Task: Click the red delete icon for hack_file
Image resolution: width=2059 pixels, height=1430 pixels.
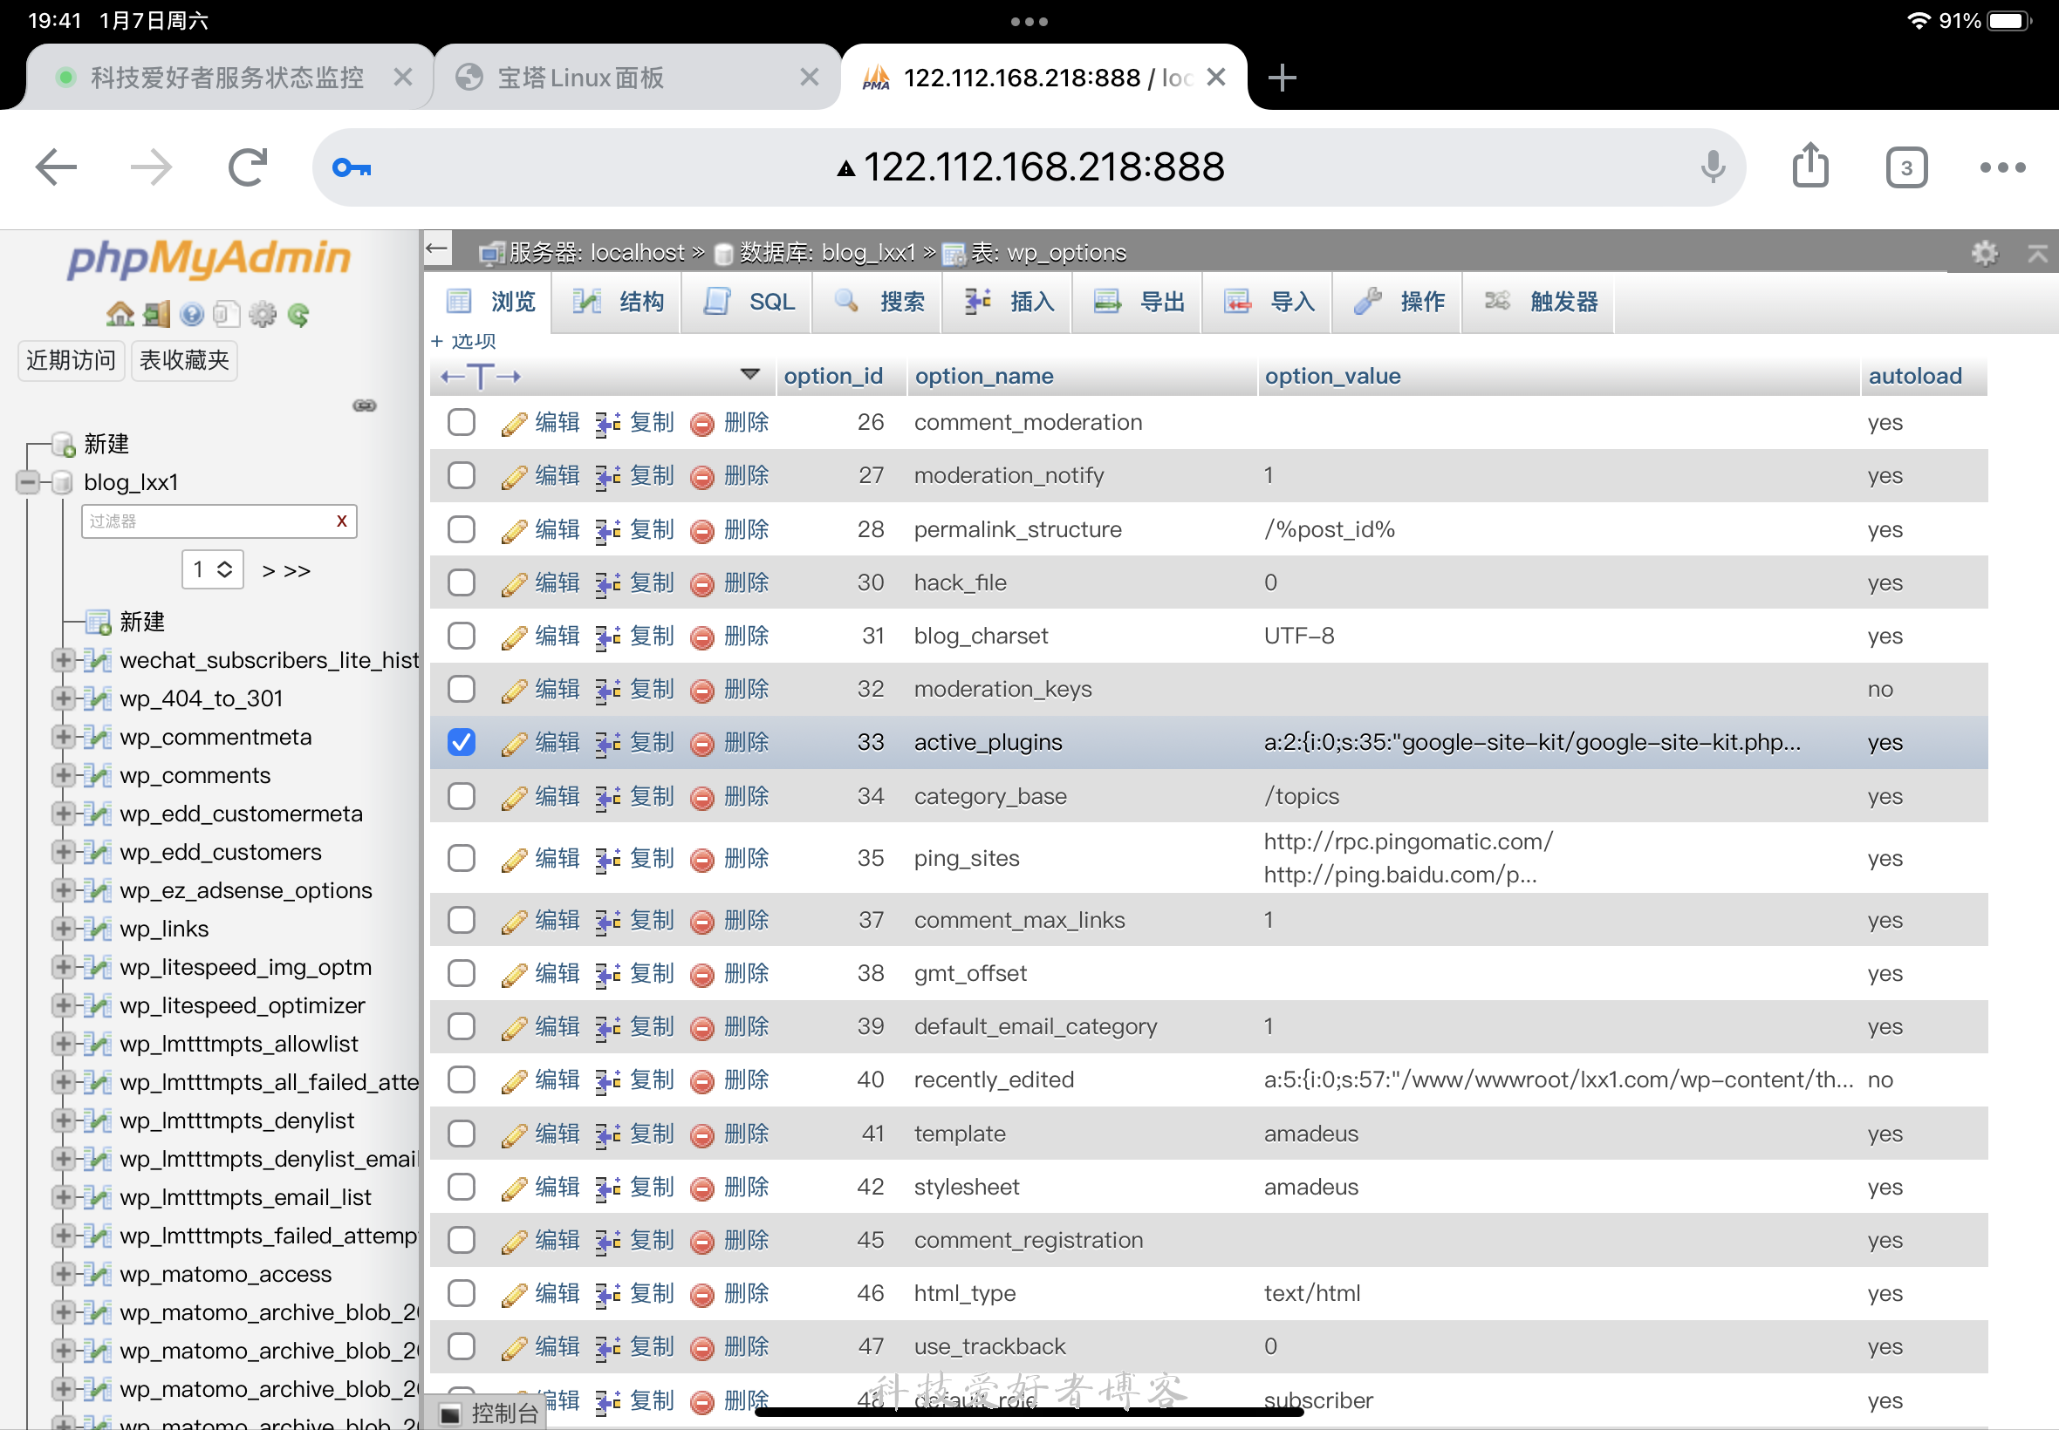Action: [x=703, y=584]
